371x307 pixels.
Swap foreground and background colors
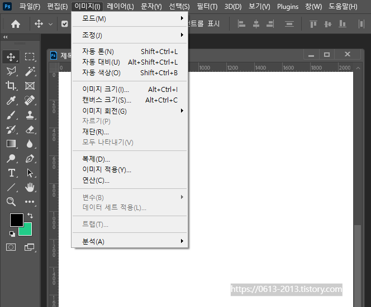[30, 216]
